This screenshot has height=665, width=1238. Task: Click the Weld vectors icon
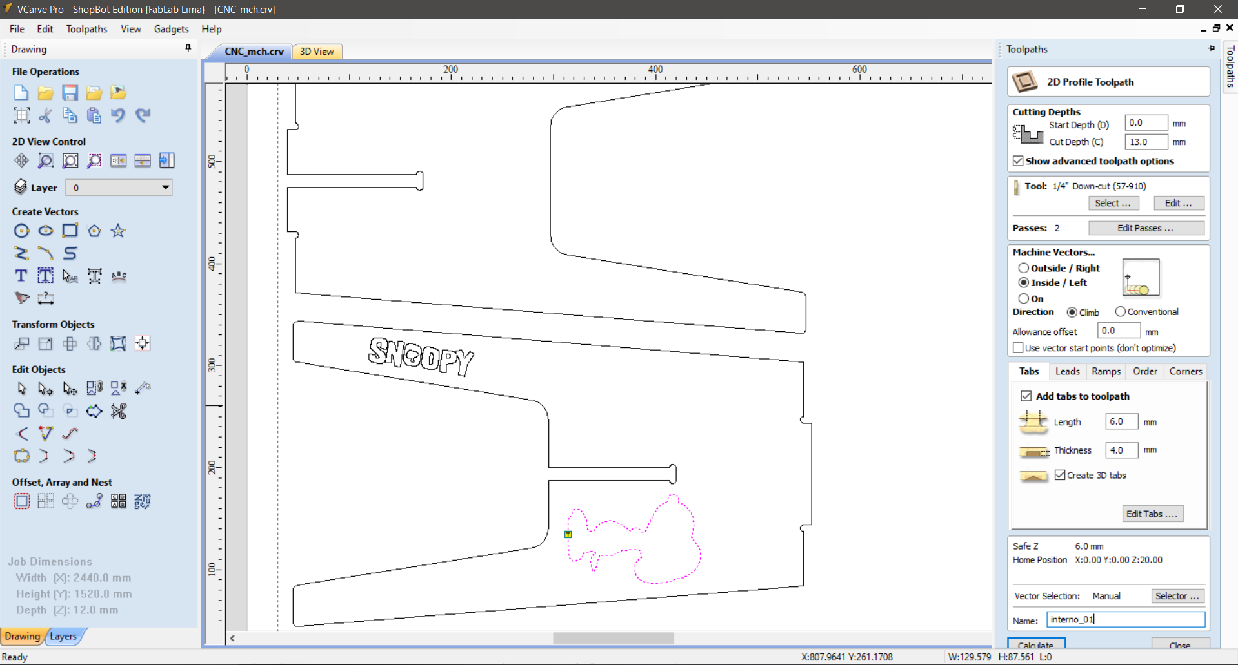click(21, 410)
